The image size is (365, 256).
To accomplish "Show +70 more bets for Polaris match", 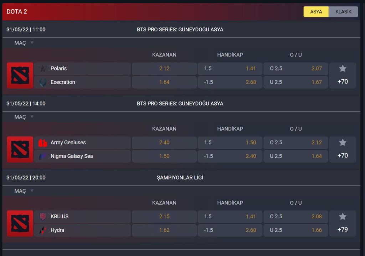I will point(343,82).
